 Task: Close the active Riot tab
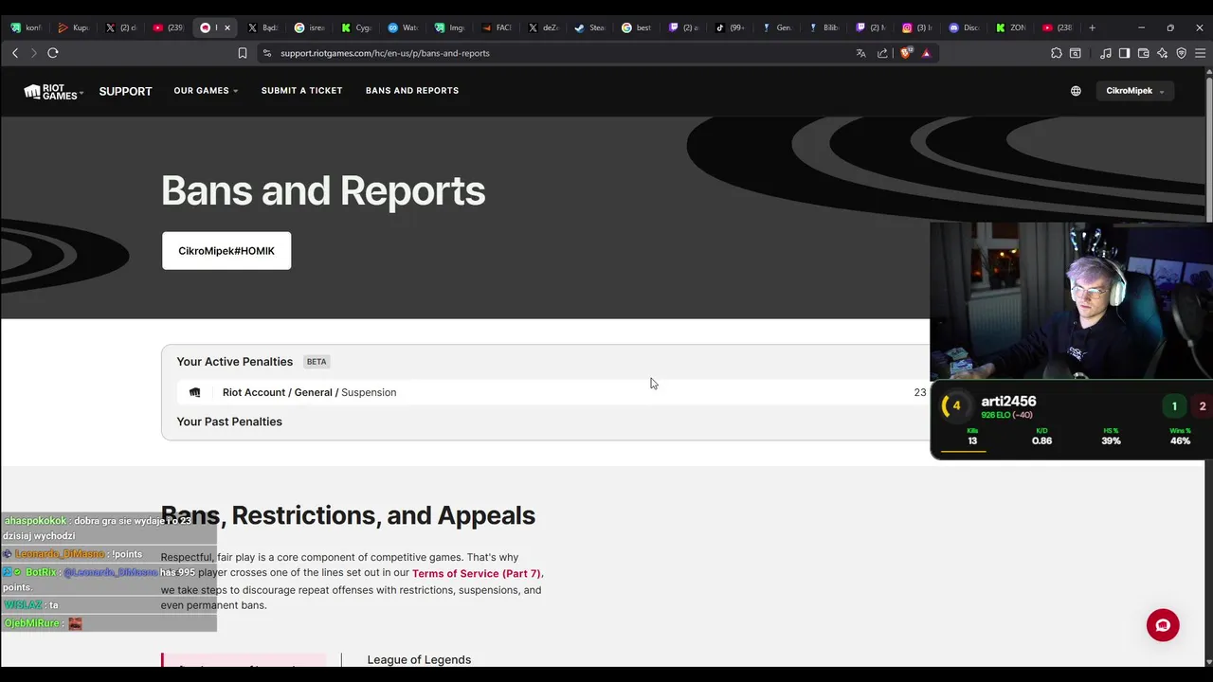pos(226,27)
